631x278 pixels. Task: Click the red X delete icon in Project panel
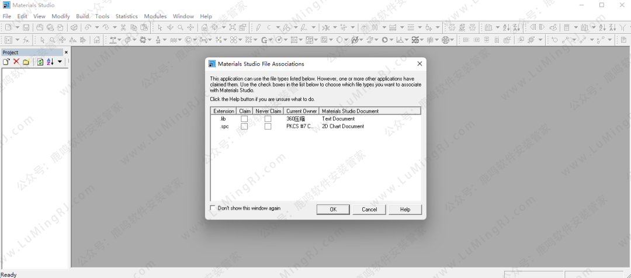(16, 62)
